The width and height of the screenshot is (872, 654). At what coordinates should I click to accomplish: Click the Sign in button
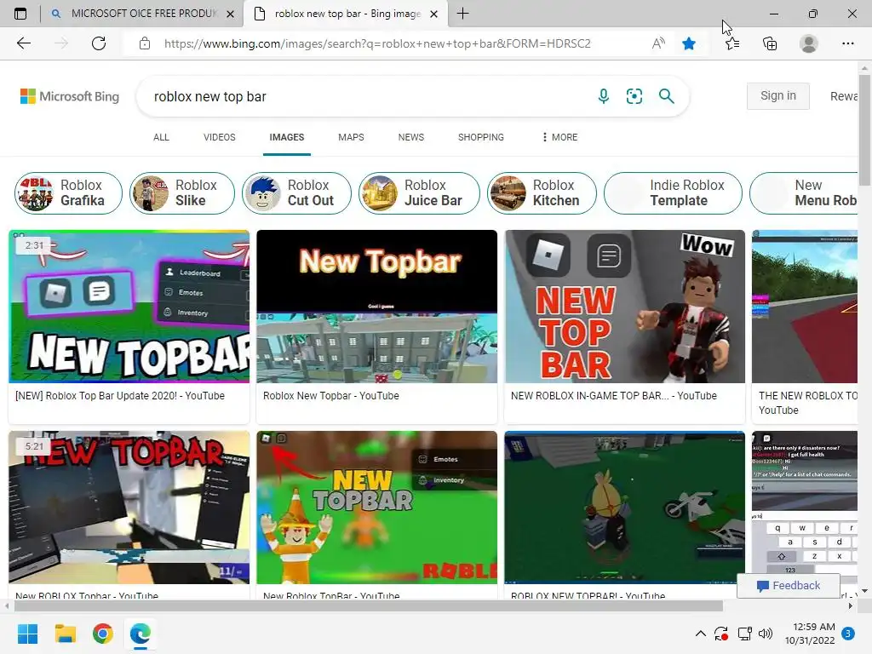coord(778,95)
